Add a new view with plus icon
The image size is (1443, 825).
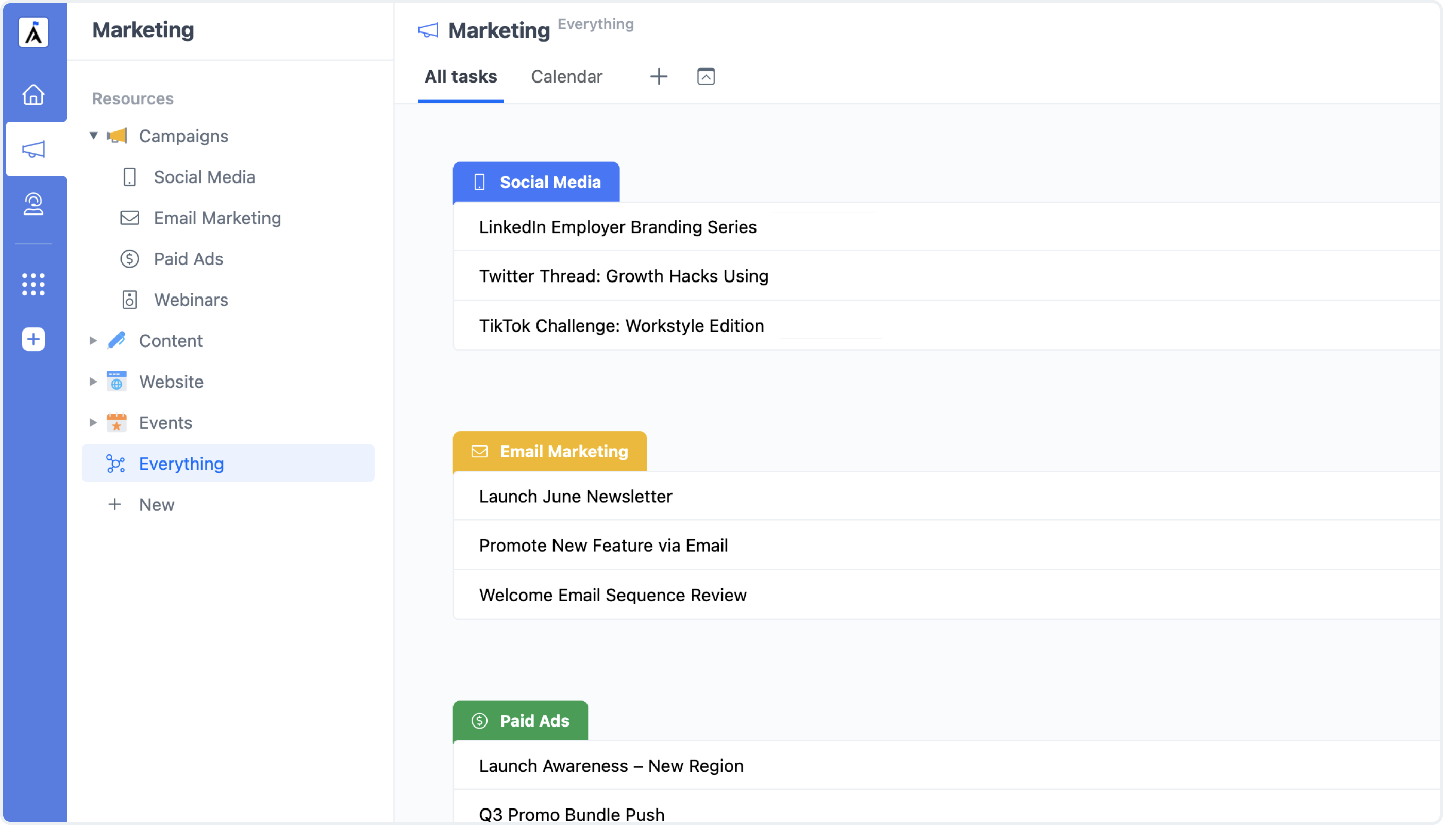tap(658, 76)
